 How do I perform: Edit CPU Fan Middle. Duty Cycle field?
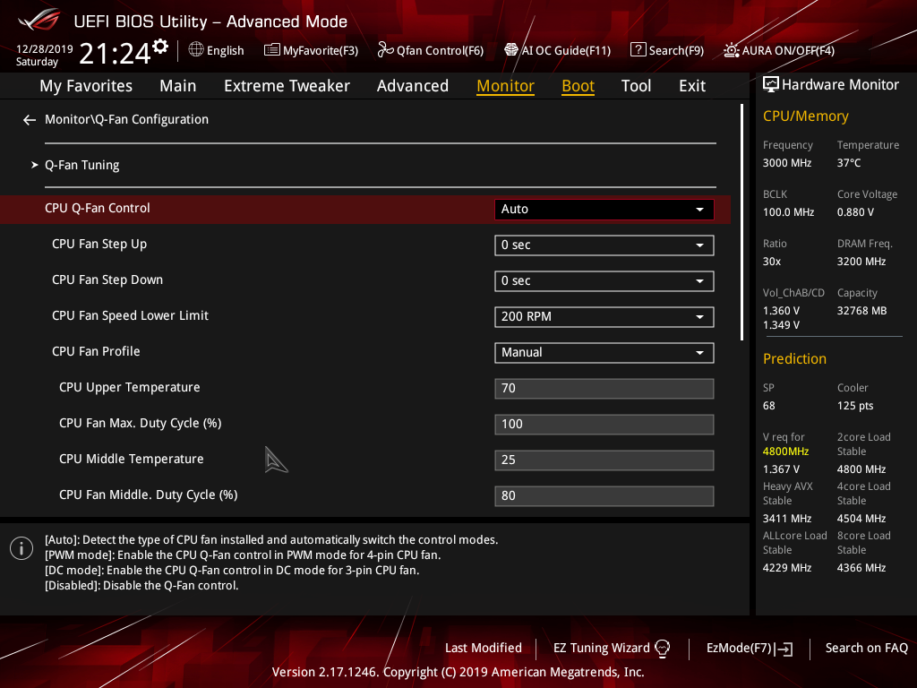(x=604, y=496)
